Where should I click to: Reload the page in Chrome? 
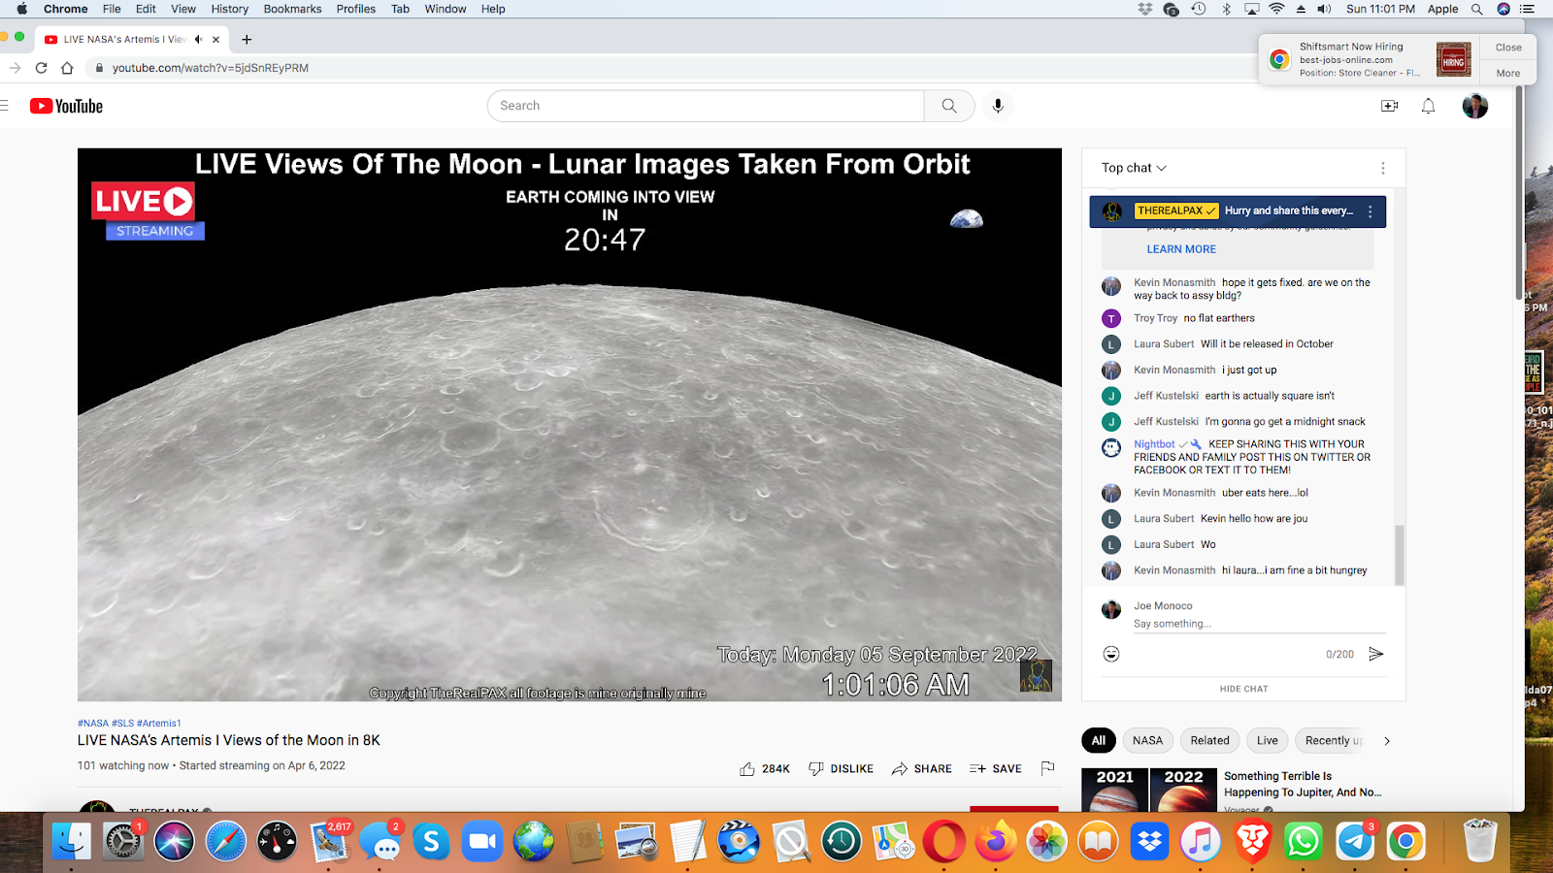tap(41, 68)
